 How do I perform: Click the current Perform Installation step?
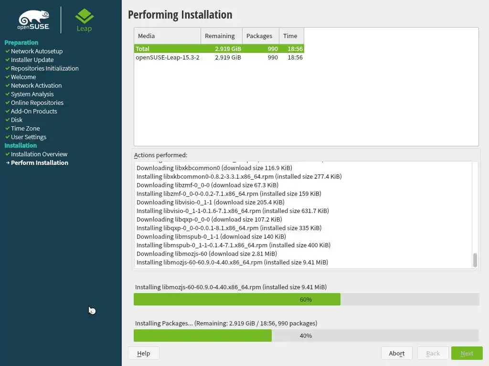40,163
